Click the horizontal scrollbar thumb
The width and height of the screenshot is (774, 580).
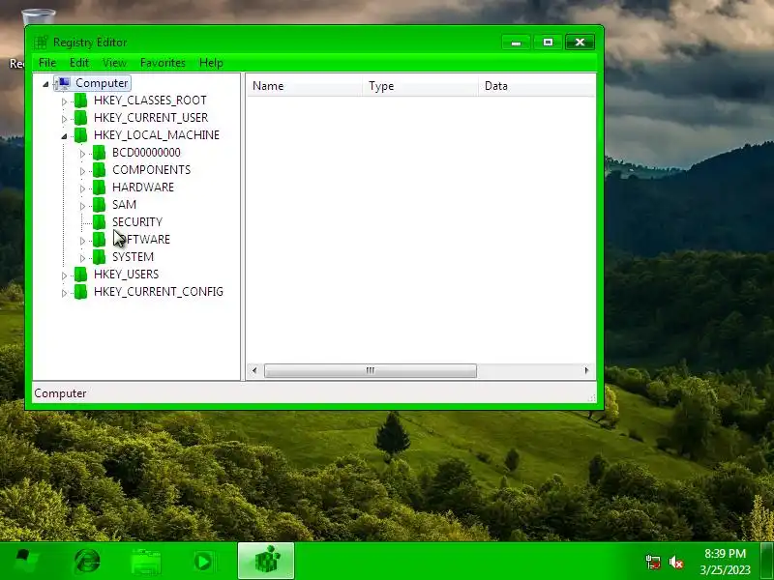(371, 370)
